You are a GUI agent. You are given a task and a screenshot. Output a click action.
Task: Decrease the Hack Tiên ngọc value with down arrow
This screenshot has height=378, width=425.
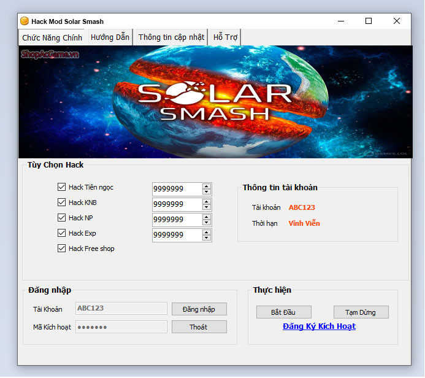[x=207, y=191]
